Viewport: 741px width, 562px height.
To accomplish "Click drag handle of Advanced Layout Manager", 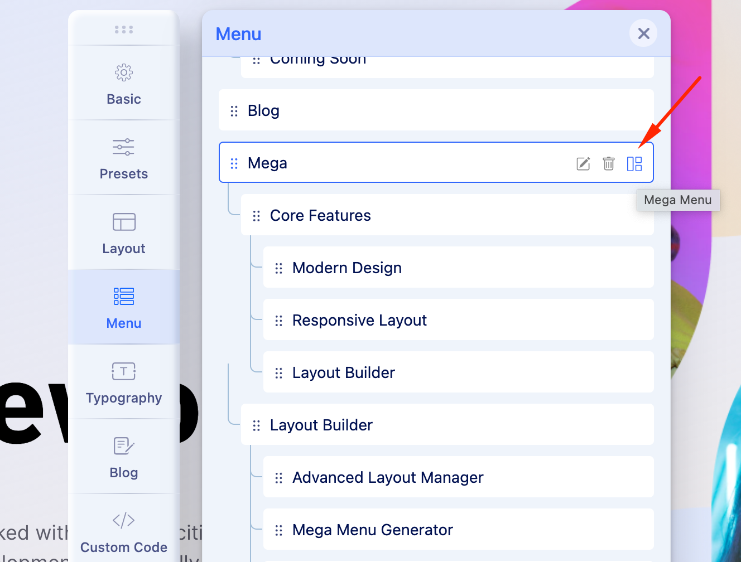I will 279,478.
